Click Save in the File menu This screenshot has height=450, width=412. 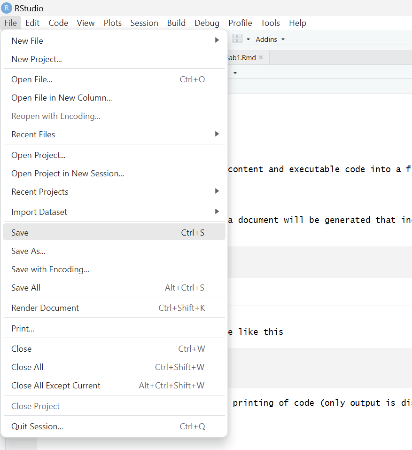(x=114, y=232)
